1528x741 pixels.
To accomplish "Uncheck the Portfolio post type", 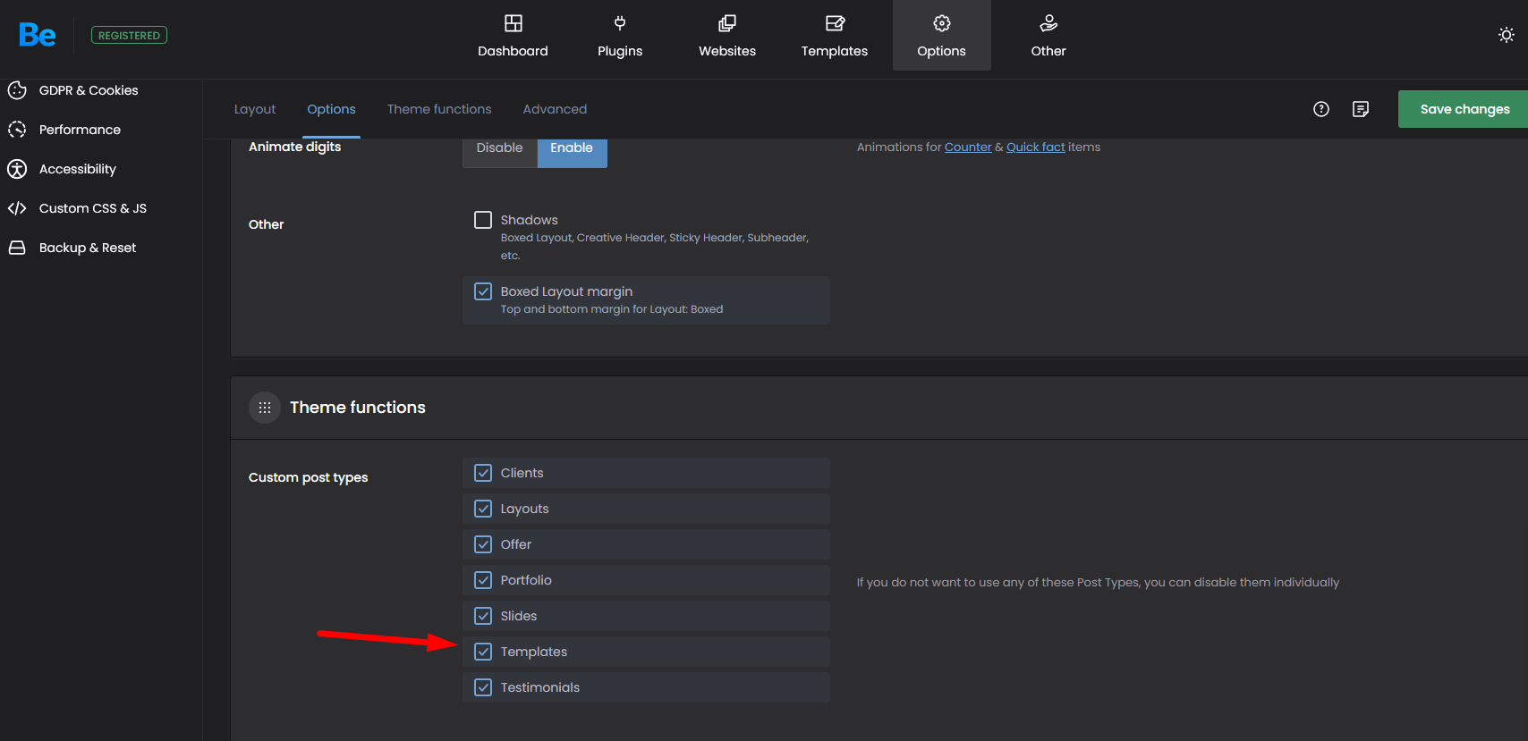I will click(483, 580).
